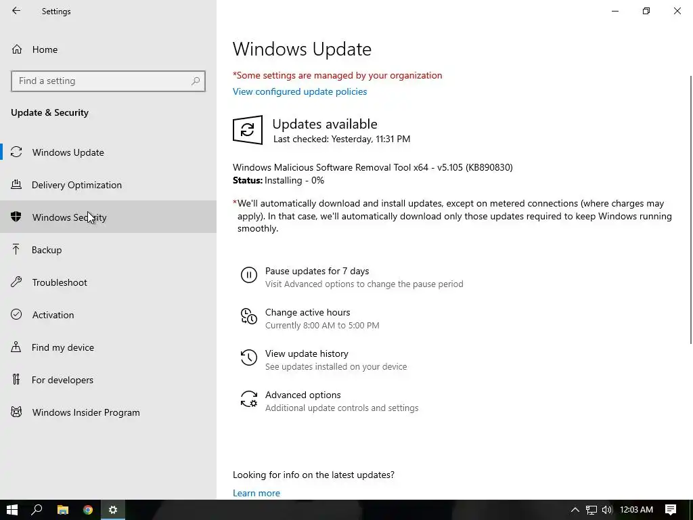Click Pause updates for 7 days

point(317,271)
